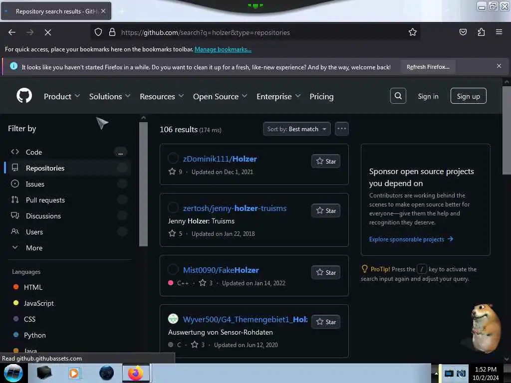The width and height of the screenshot is (511, 383).
Task: Open the taskbar clock showing 1:52 PM
Action: 486,374
